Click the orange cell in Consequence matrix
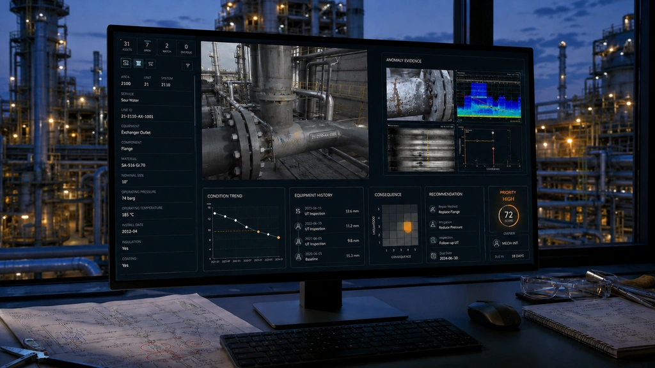The height and width of the screenshot is (368, 655). click(407, 227)
